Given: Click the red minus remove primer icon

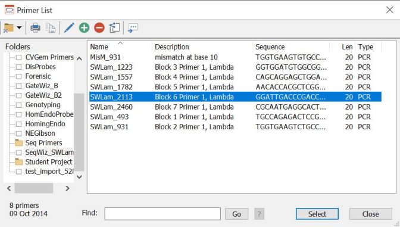Looking at the screenshot, I should (x=99, y=27).
